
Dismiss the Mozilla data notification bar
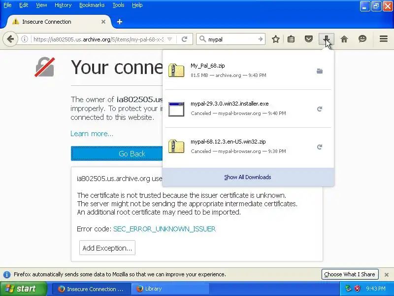point(387,275)
